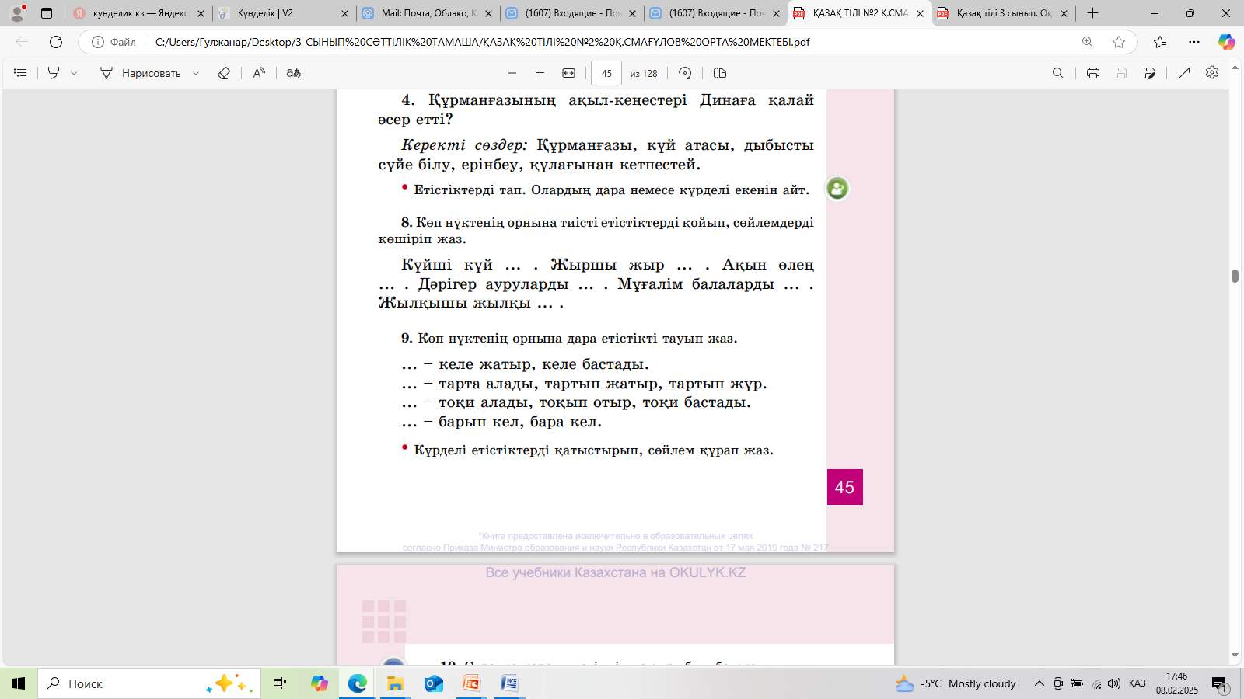Open File Explorer from taskbar

pyautogui.click(x=395, y=683)
